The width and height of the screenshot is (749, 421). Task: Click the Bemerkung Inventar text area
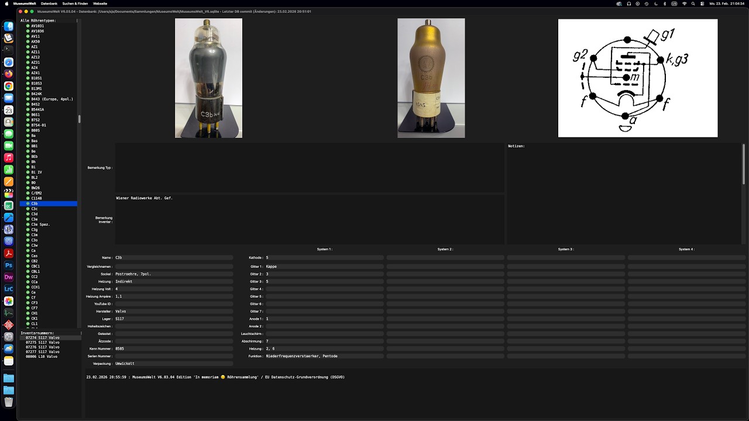point(310,219)
